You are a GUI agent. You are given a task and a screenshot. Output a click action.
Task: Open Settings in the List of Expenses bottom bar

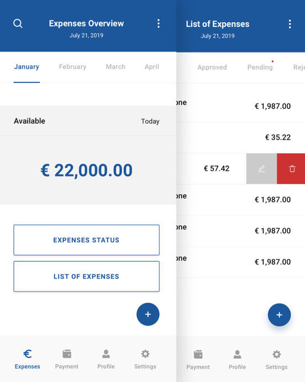[276, 360]
